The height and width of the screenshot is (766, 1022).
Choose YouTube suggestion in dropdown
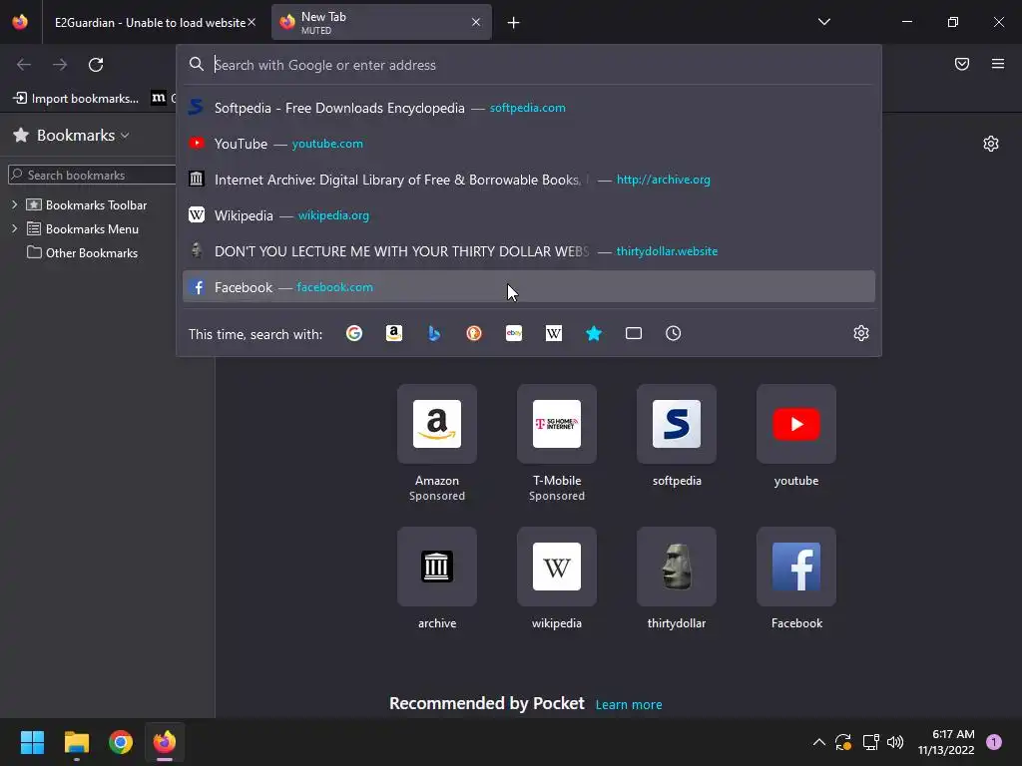pos(529,144)
